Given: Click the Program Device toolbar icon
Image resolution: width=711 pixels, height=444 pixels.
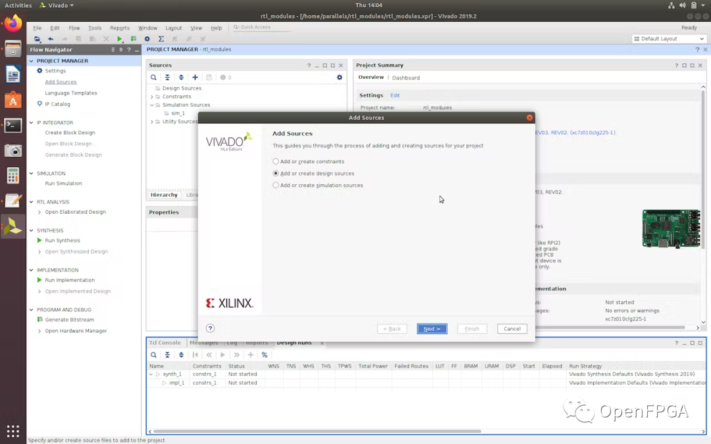Looking at the screenshot, I should [x=133, y=39].
